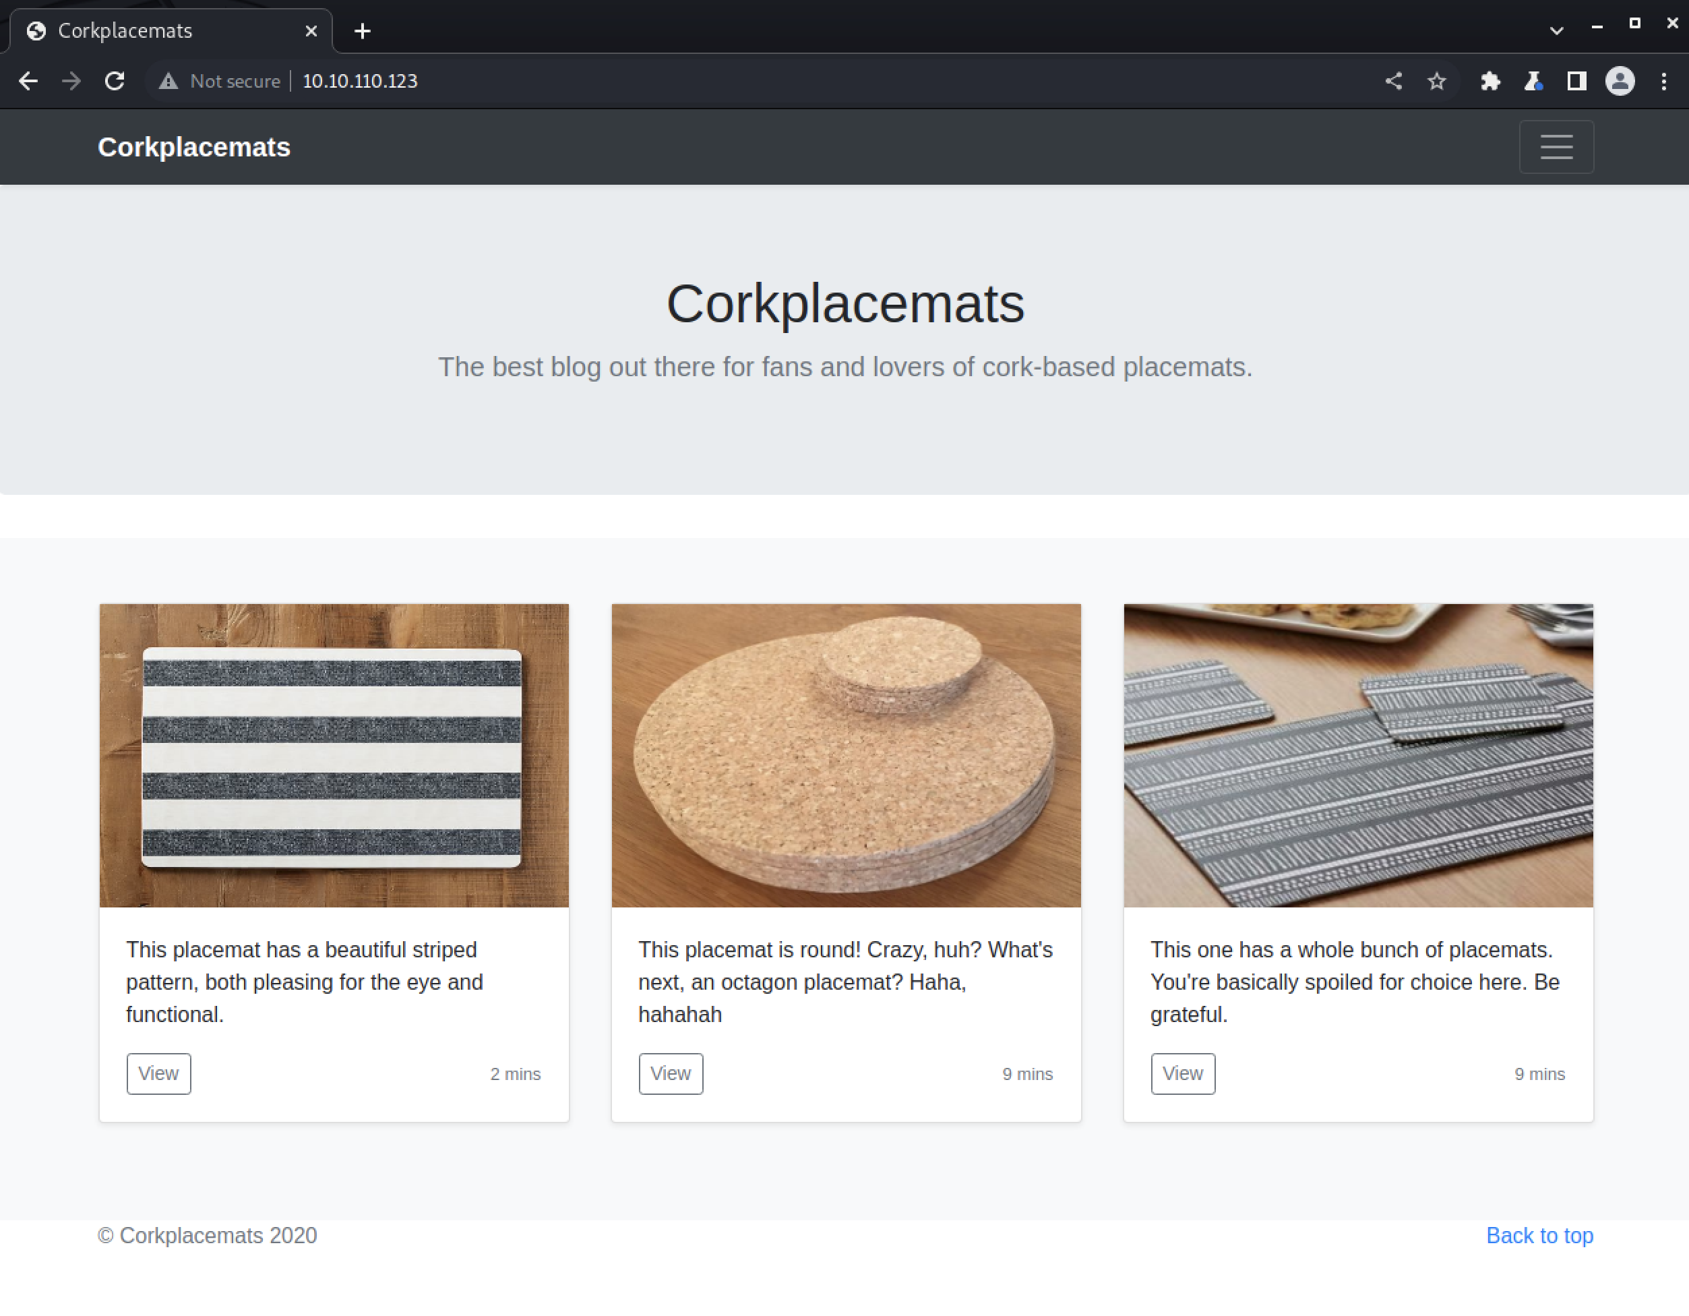Click the striped placemat image

click(x=334, y=756)
